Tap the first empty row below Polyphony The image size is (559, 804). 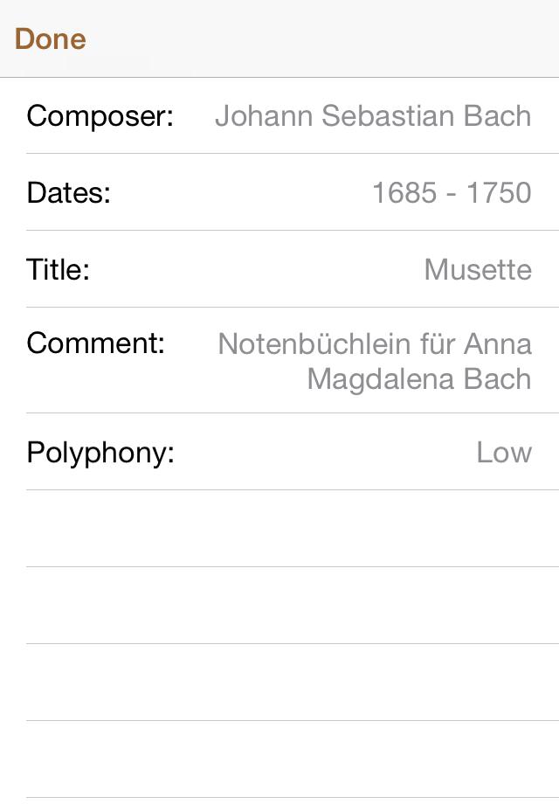pos(279,529)
